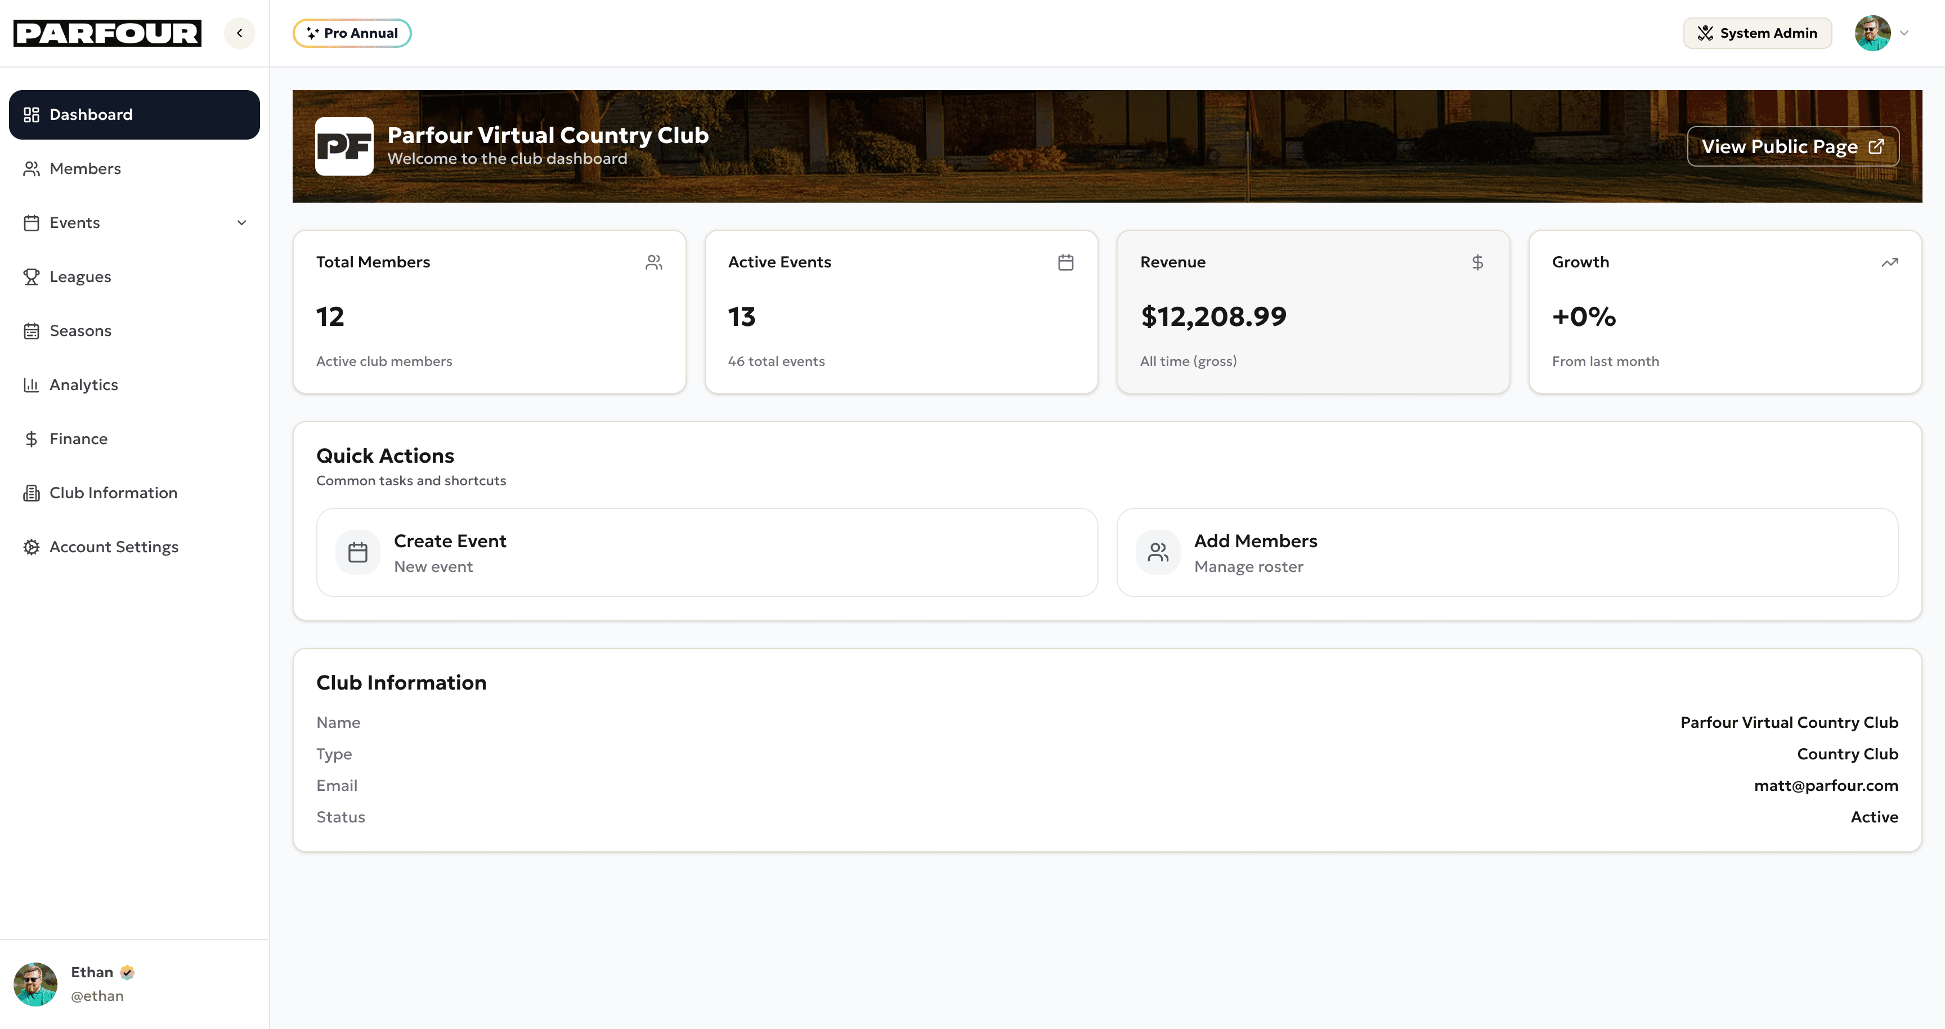The height and width of the screenshot is (1029, 1945).
Task: Click the Account Settings gear icon
Action: click(x=31, y=547)
